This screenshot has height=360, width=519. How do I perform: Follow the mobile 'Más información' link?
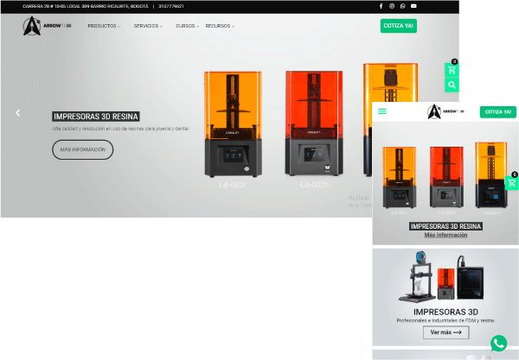(445, 235)
